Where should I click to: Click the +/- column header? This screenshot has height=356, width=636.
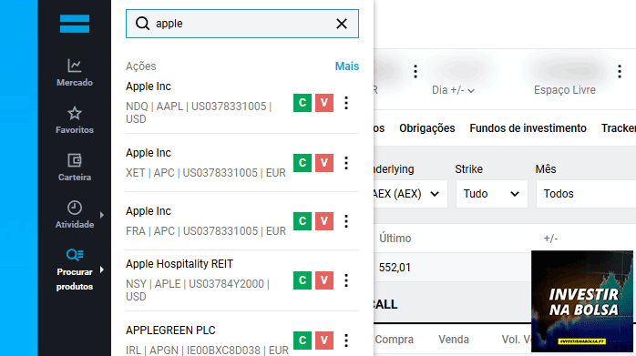pos(551,239)
